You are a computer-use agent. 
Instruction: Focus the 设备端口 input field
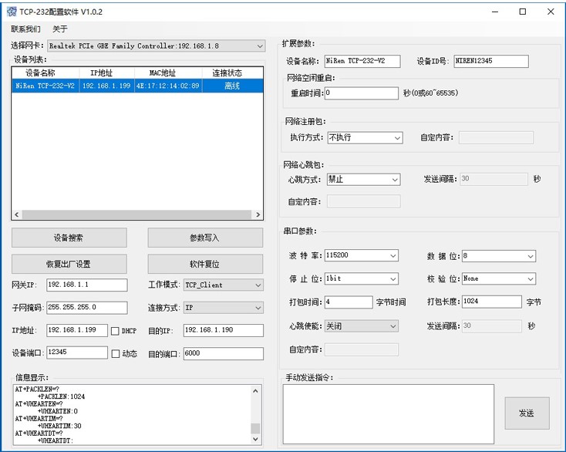77,352
